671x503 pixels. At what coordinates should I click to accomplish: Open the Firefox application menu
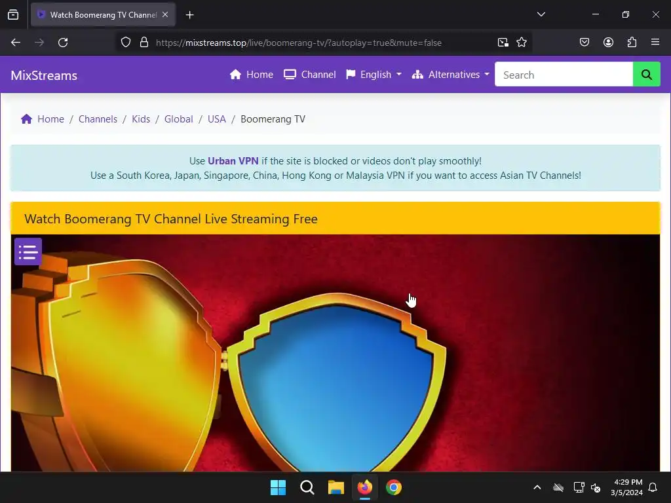click(x=655, y=43)
